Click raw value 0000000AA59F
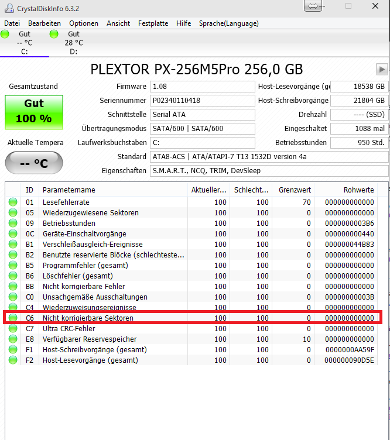390x440 pixels. tap(350, 349)
